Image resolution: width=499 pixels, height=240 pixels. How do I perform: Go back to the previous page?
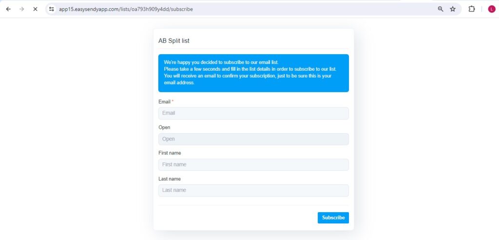(8, 9)
